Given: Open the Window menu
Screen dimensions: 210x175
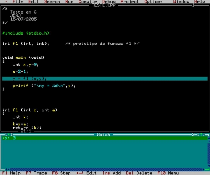Looking at the screenshot, I should pos(181,1).
